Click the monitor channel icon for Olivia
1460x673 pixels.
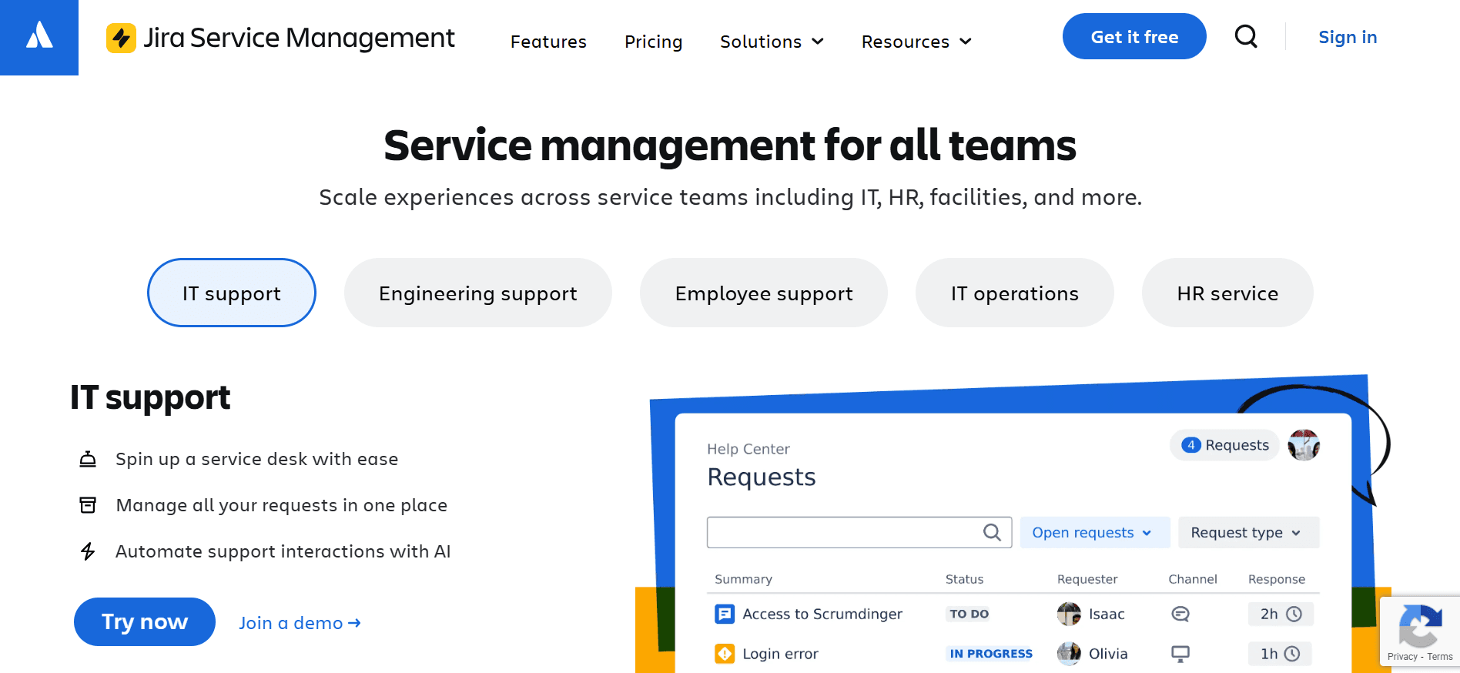coord(1180,654)
